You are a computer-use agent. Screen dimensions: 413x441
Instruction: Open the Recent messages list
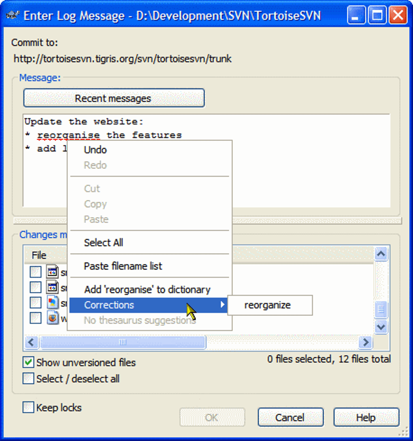[114, 98]
